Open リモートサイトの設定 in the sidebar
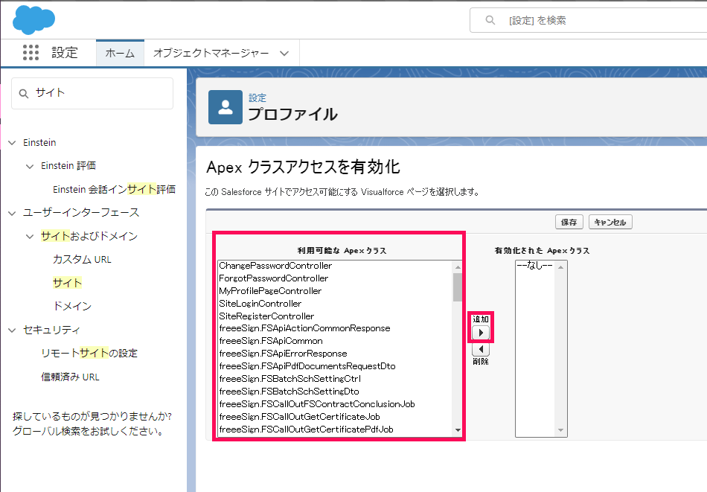The width and height of the screenshot is (707, 492). tap(89, 353)
